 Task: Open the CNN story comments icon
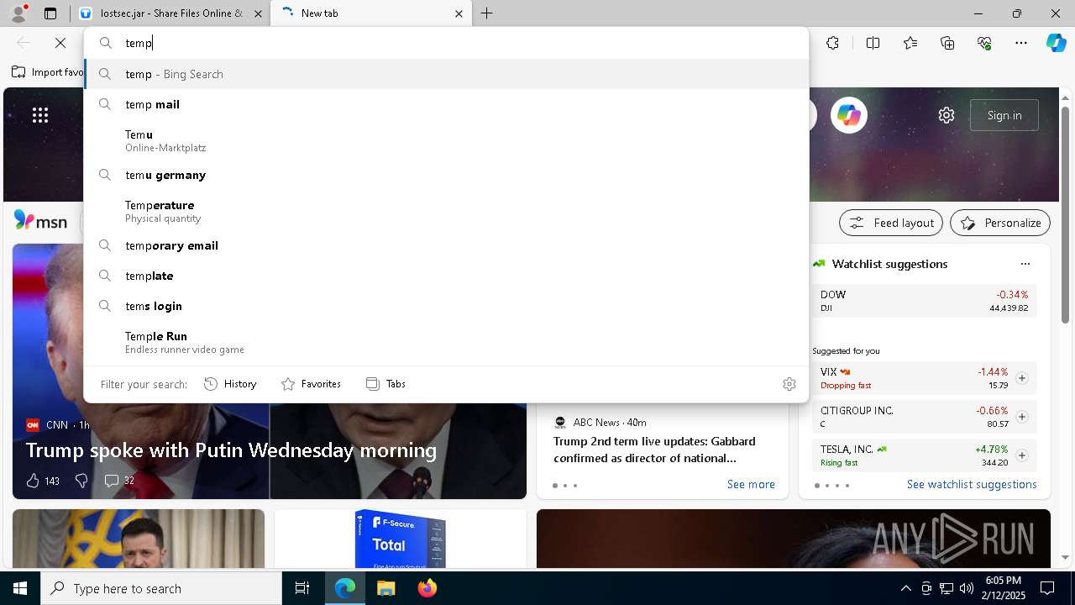[x=111, y=481]
